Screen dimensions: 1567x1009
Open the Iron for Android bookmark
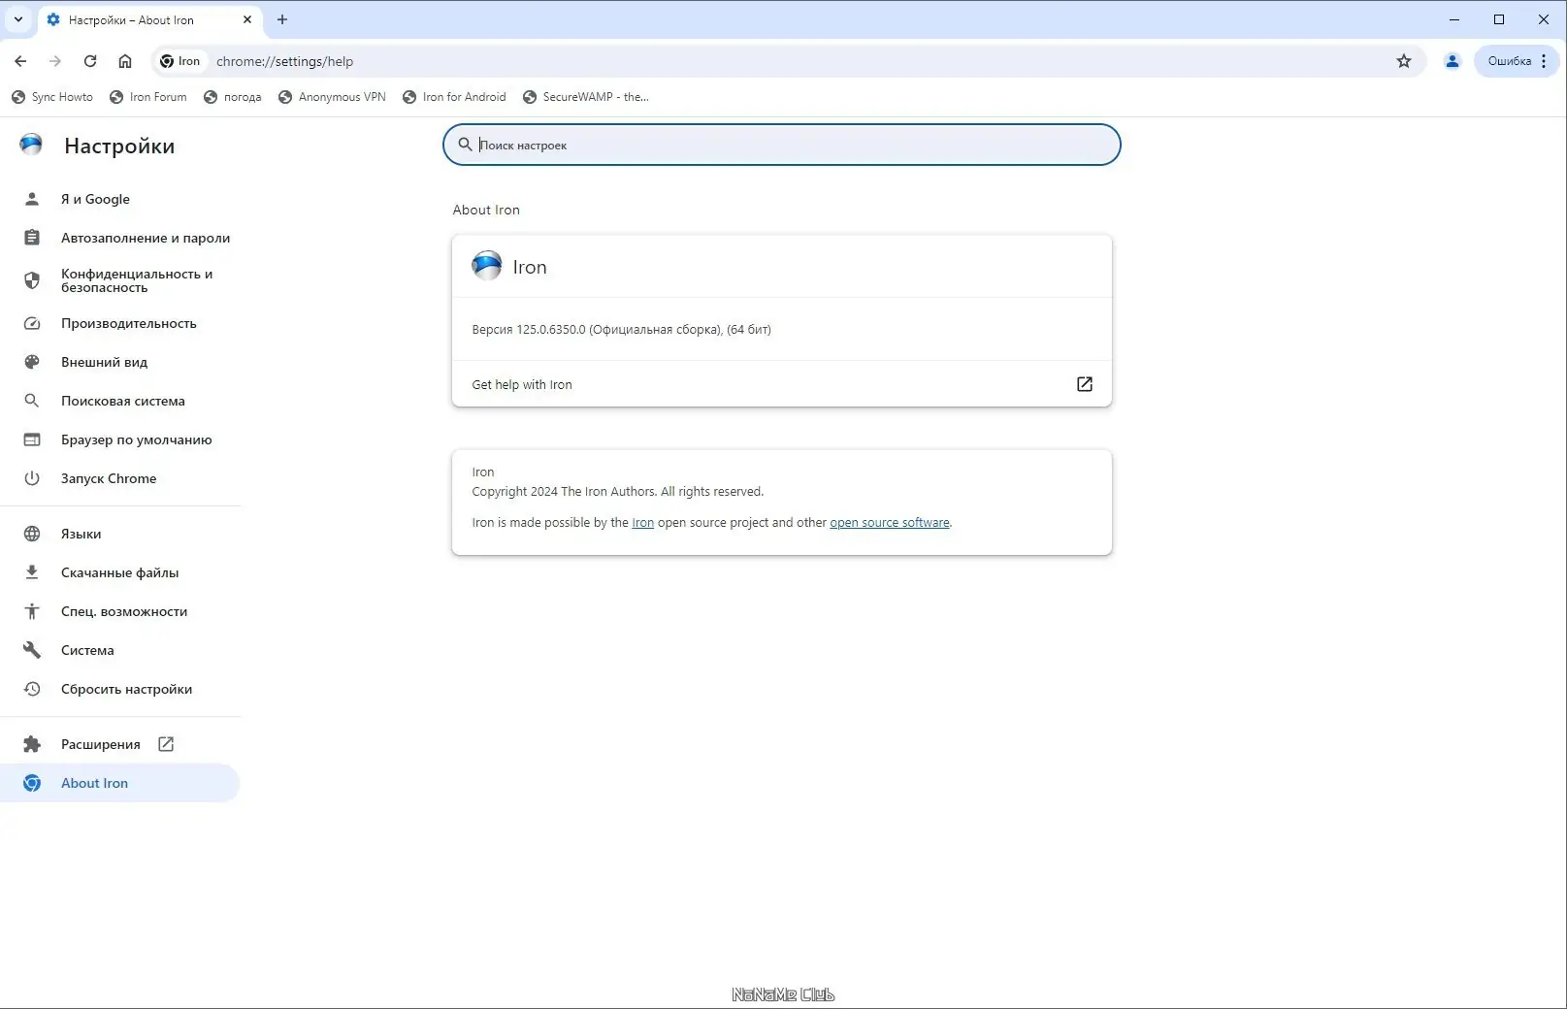click(454, 97)
